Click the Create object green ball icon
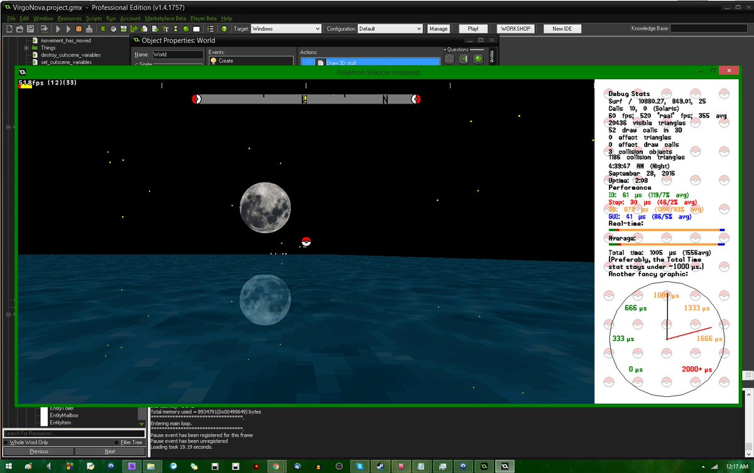Screen dimensions: 754x473 tap(186, 29)
